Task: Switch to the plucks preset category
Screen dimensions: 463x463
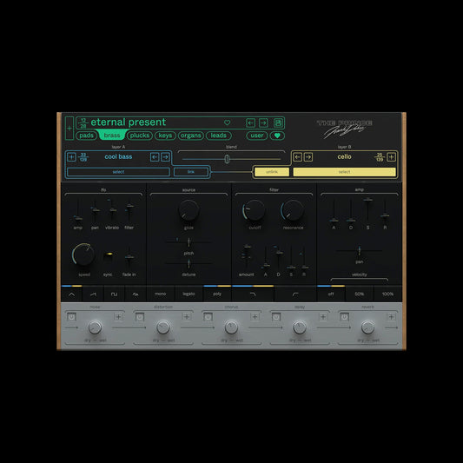Action: click(139, 136)
